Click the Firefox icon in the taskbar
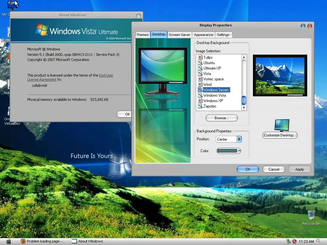 [x=23, y=241]
